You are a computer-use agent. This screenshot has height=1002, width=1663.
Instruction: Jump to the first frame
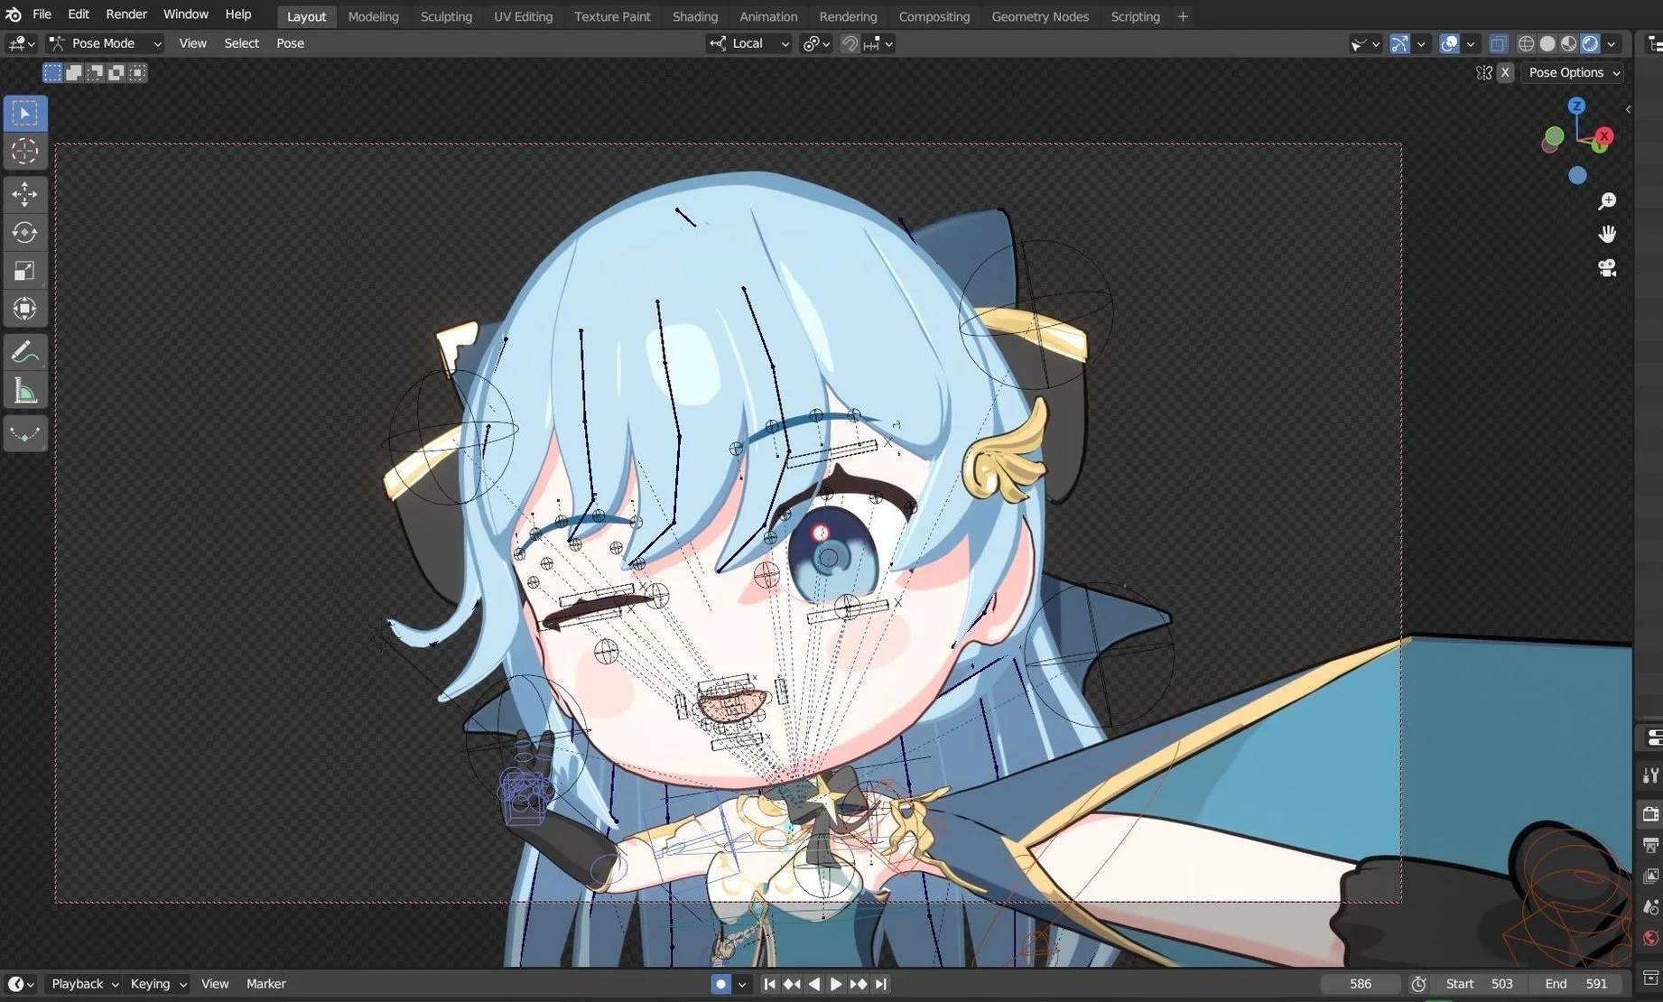[x=769, y=984]
